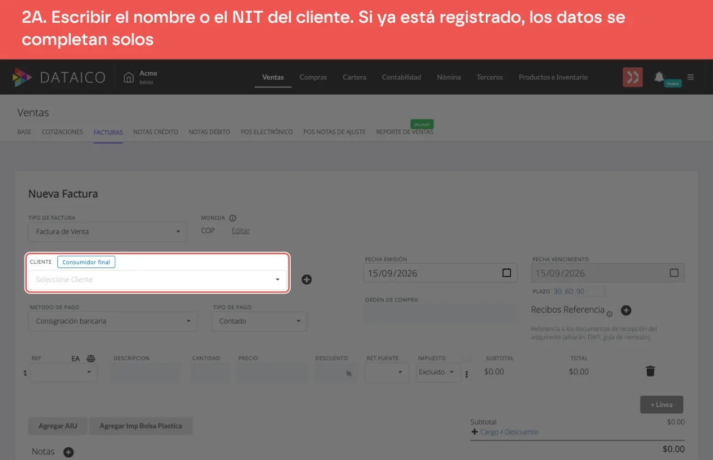Click the scales icon above line 1
713x460 pixels.
point(91,359)
